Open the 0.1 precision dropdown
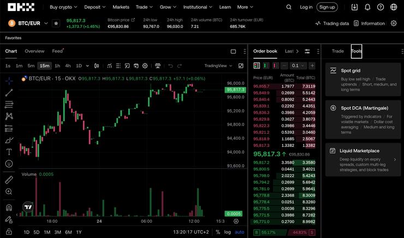This screenshot has width=404, height=238. [298, 66]
